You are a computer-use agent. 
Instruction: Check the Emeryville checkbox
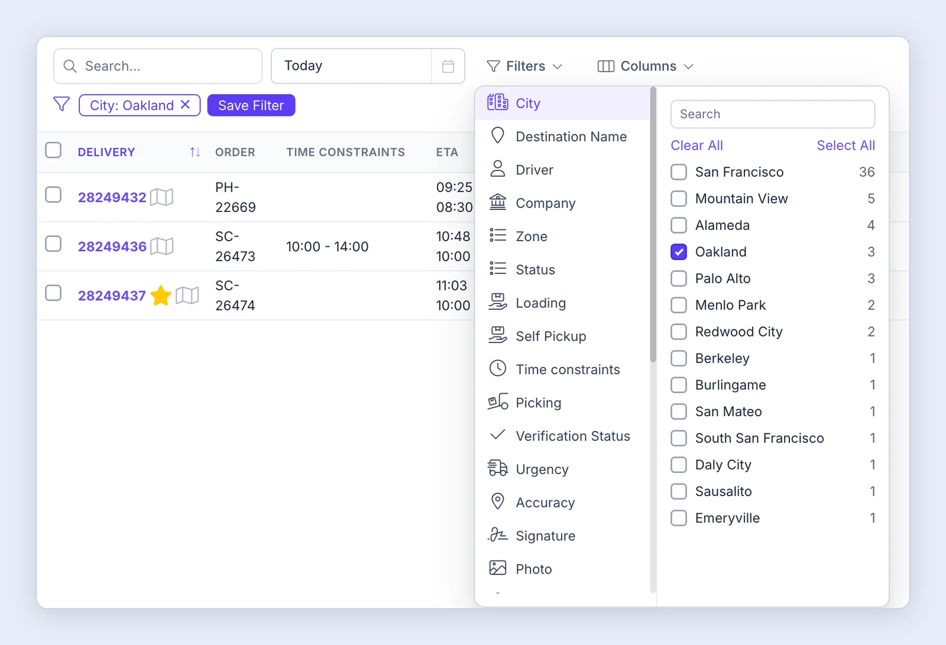click(x=679, y=518)
